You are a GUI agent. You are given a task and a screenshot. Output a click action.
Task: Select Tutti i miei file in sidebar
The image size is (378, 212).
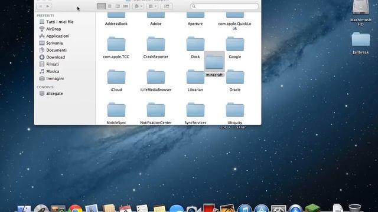(x=60, y=22)
